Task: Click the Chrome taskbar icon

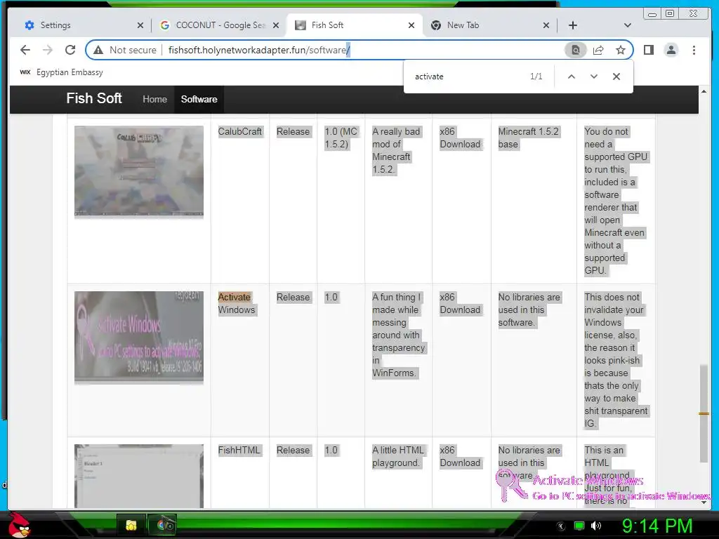Action: [x=163, y=525]
